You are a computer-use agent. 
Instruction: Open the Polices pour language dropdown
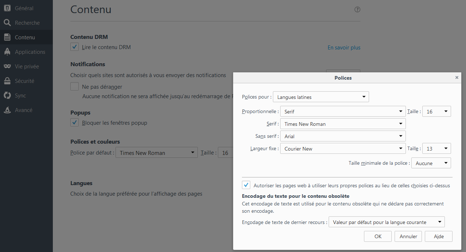point(321,97)
